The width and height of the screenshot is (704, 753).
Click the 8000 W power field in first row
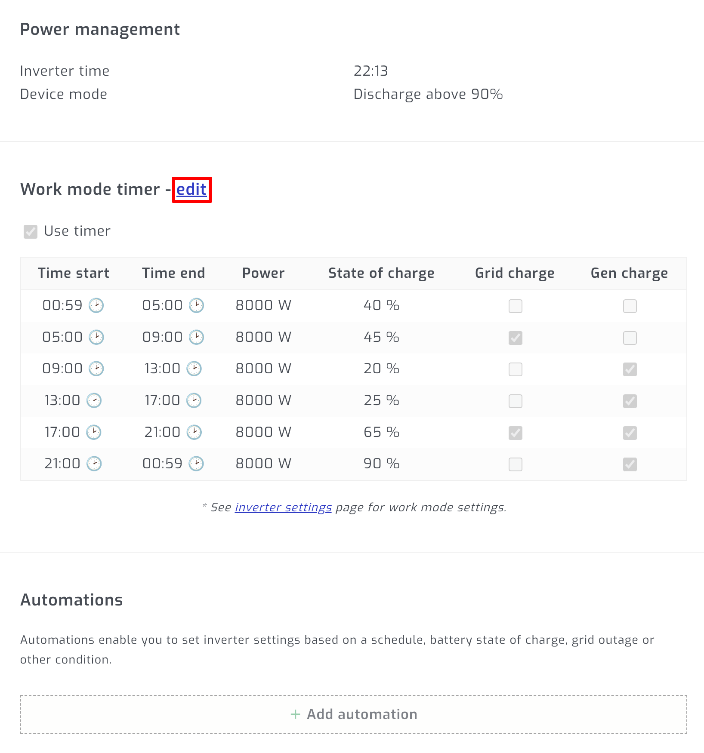coord(263,306)
